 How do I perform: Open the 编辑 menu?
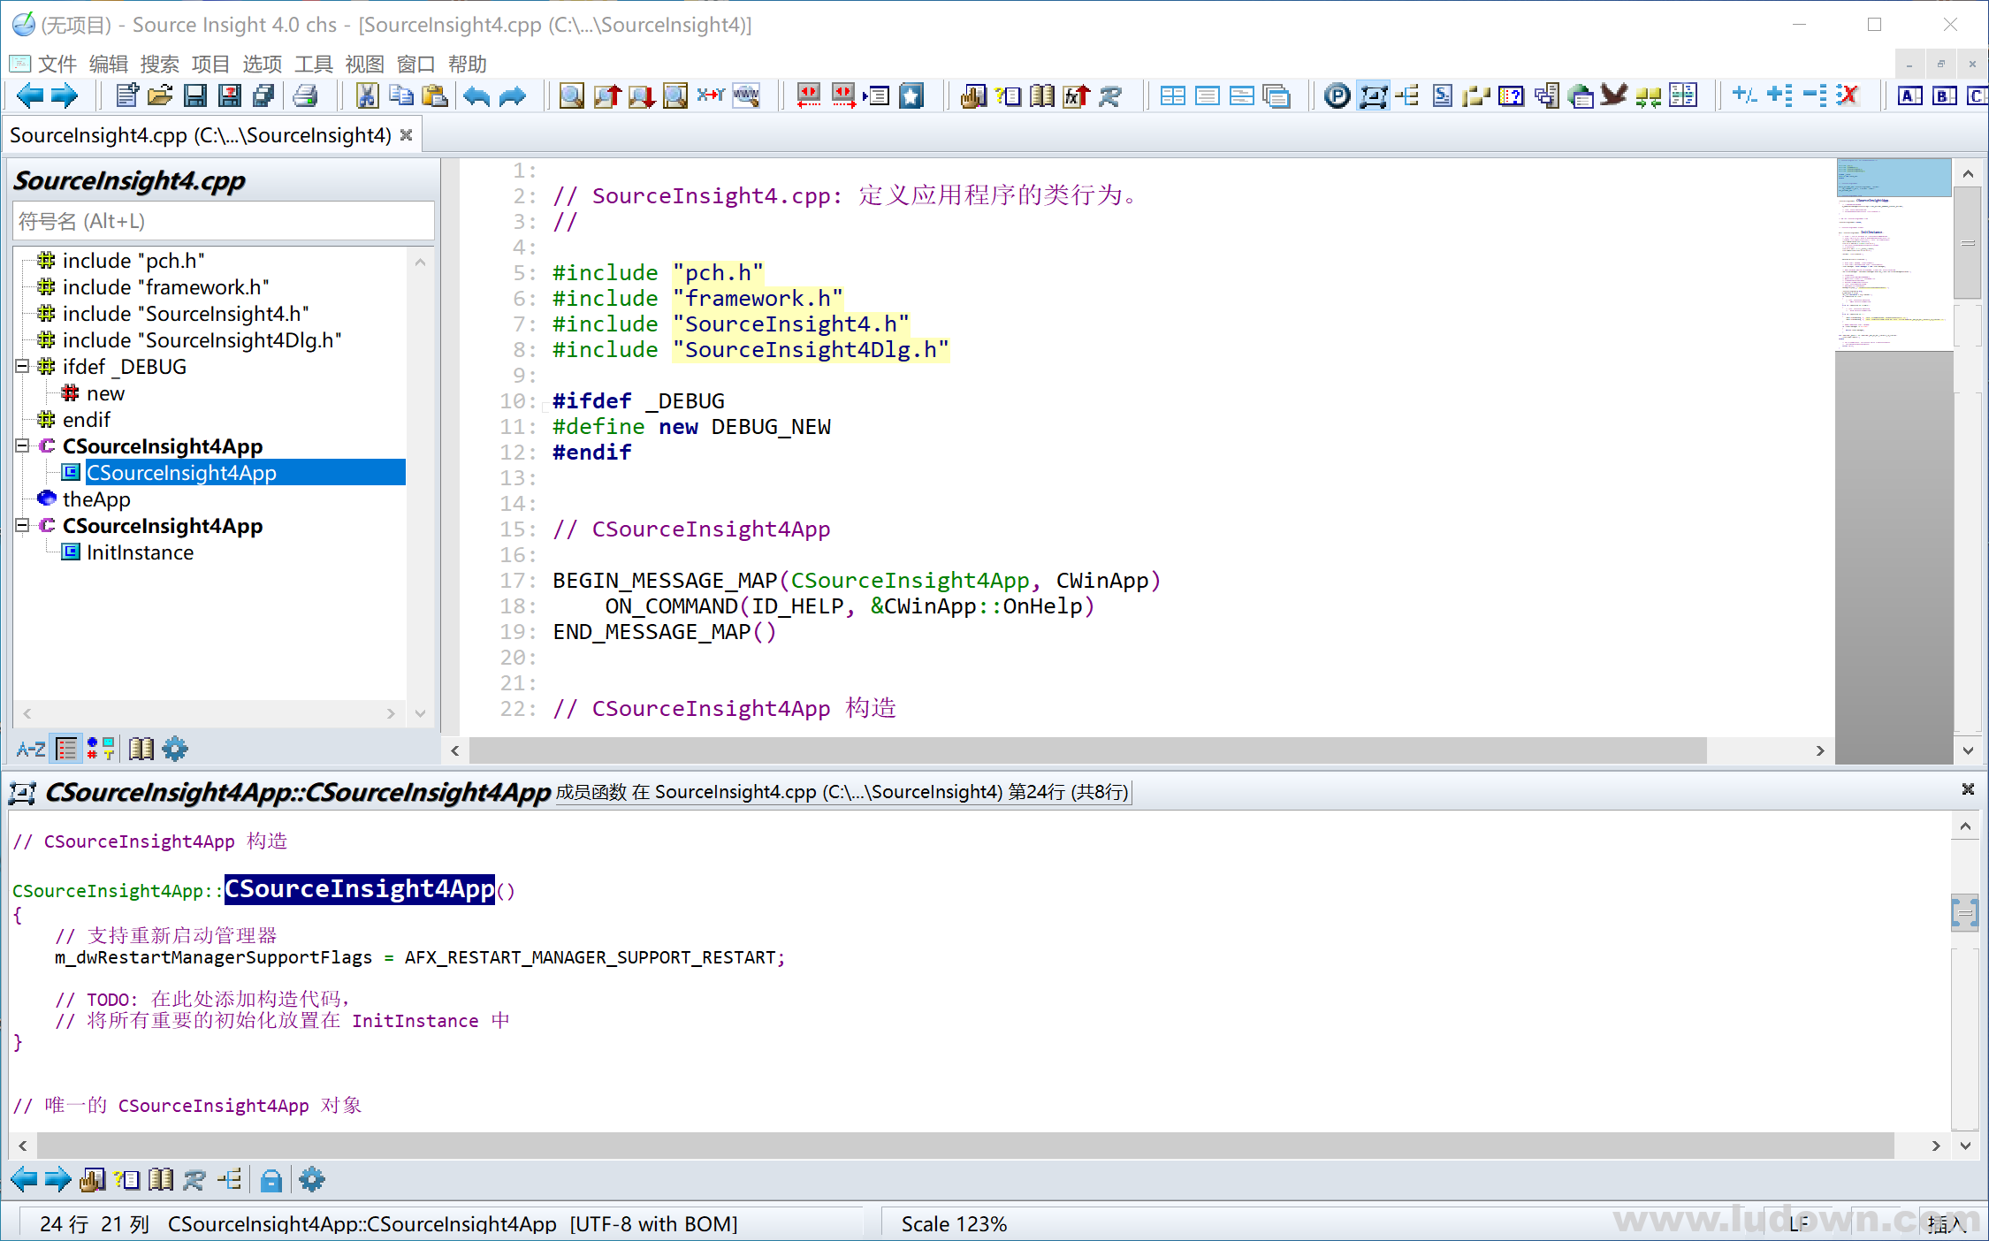pyautogui.click(x=109, y=64)
